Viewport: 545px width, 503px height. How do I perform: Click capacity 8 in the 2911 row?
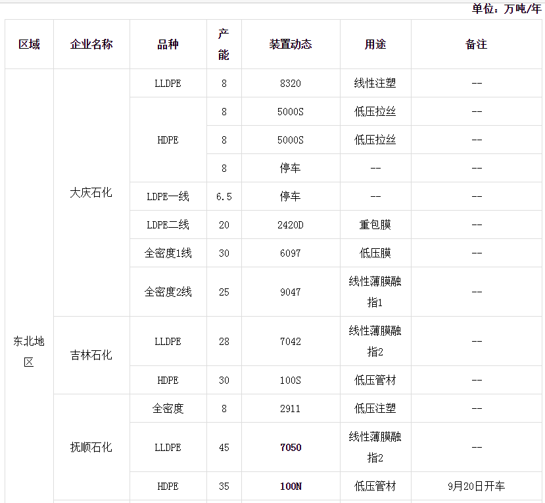(224, 408)
